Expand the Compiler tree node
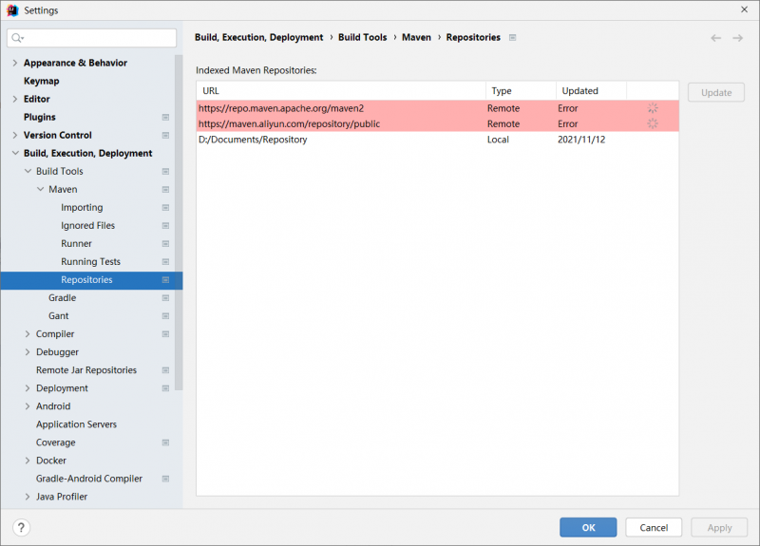760x546 pixels. [x=28, y=334]
